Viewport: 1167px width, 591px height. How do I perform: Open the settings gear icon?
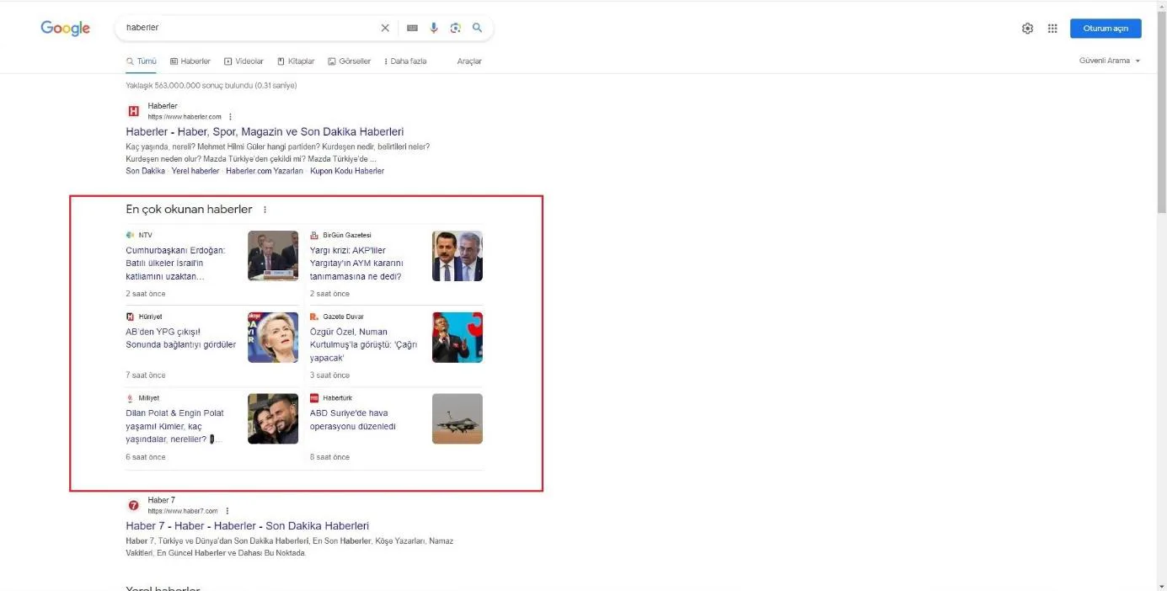click(x=1027, y=28)
